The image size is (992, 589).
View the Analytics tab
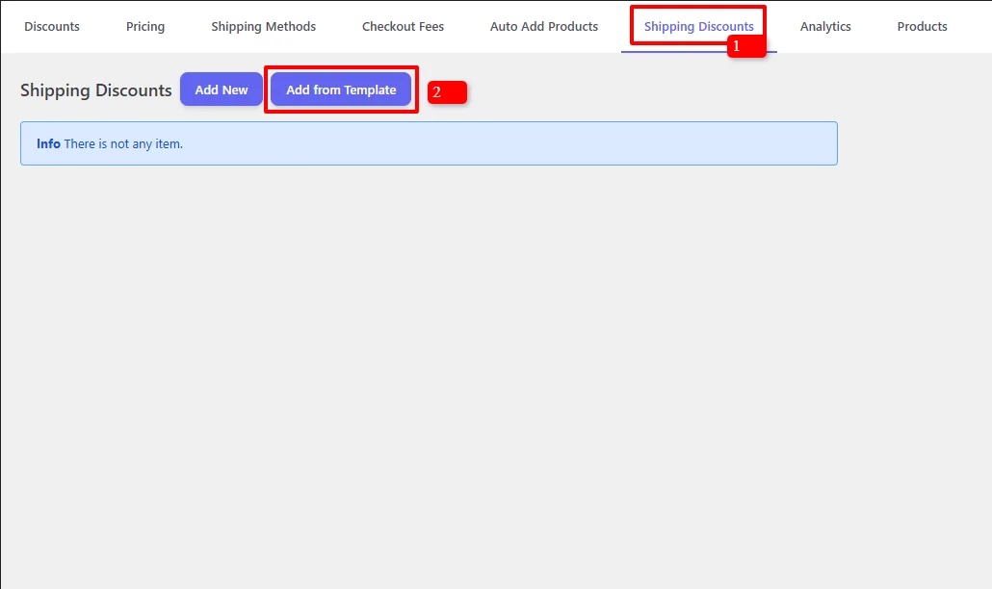pos(825,27)
